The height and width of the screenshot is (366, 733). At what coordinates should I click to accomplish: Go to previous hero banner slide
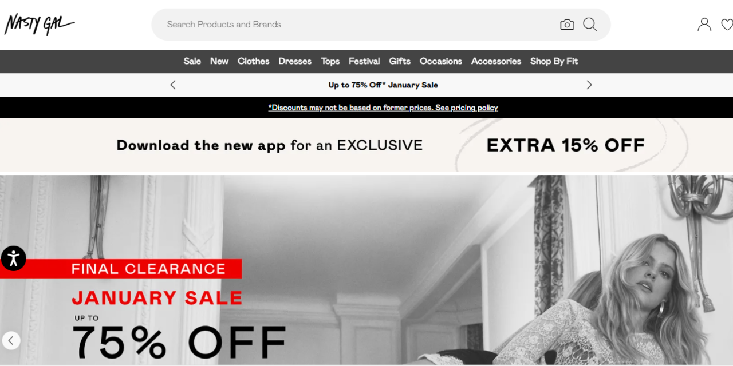11,340
